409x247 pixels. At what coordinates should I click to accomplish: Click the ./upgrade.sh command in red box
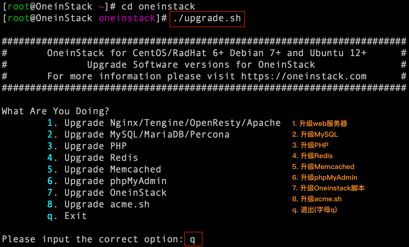(207, 19)
